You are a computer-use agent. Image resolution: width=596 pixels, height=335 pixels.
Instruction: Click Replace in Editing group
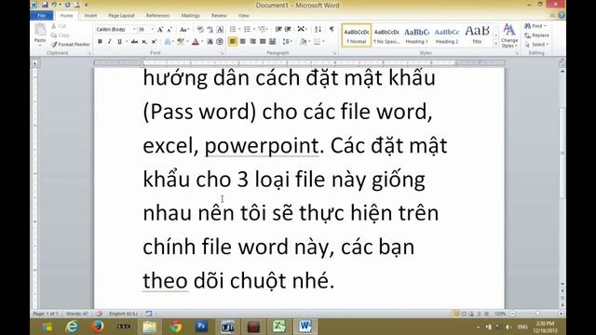[536, 35]
